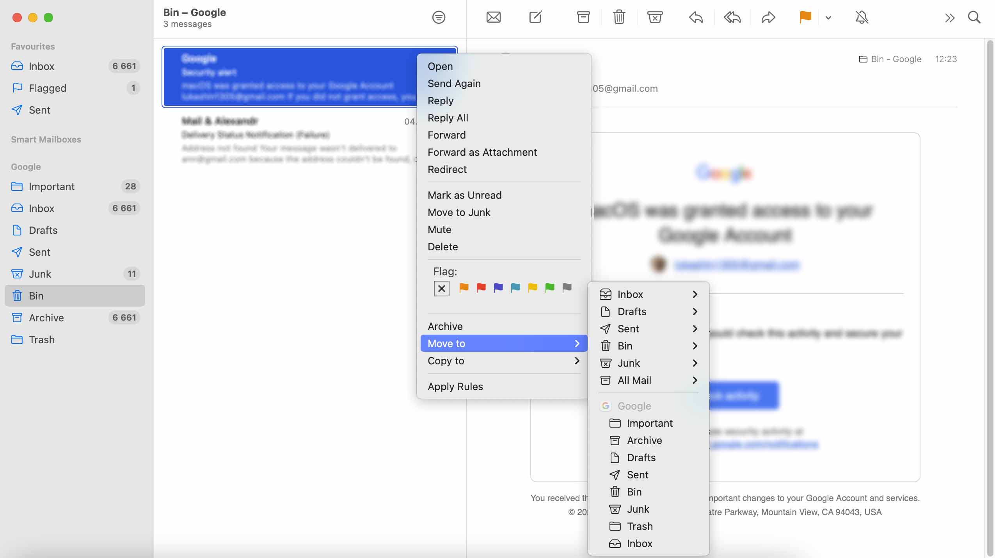Click the Archive icon in toolbar
This screenshot has height=558, width=995.
pos(582,18)
